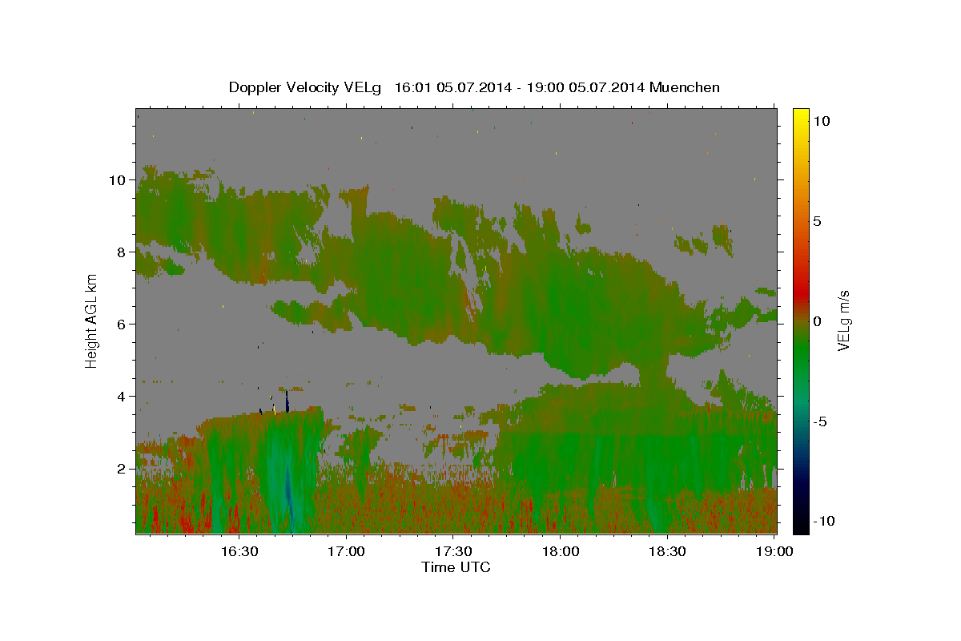Click the colorbar value -5

(x=821, y=421)
